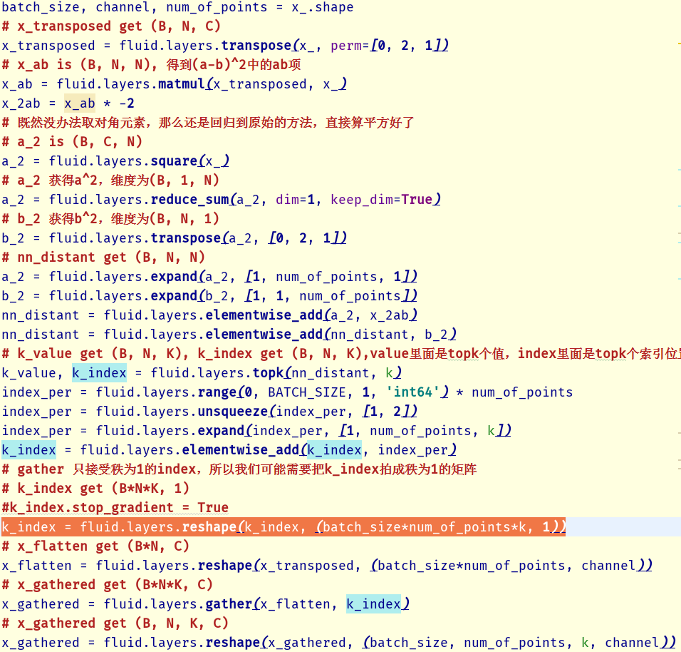Click 'matmul' in the x_ab line
Screen dimensions: 681x652
182,84
